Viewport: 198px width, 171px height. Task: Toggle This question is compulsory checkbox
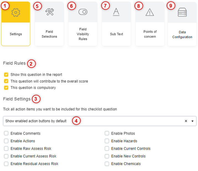point(6,88)
